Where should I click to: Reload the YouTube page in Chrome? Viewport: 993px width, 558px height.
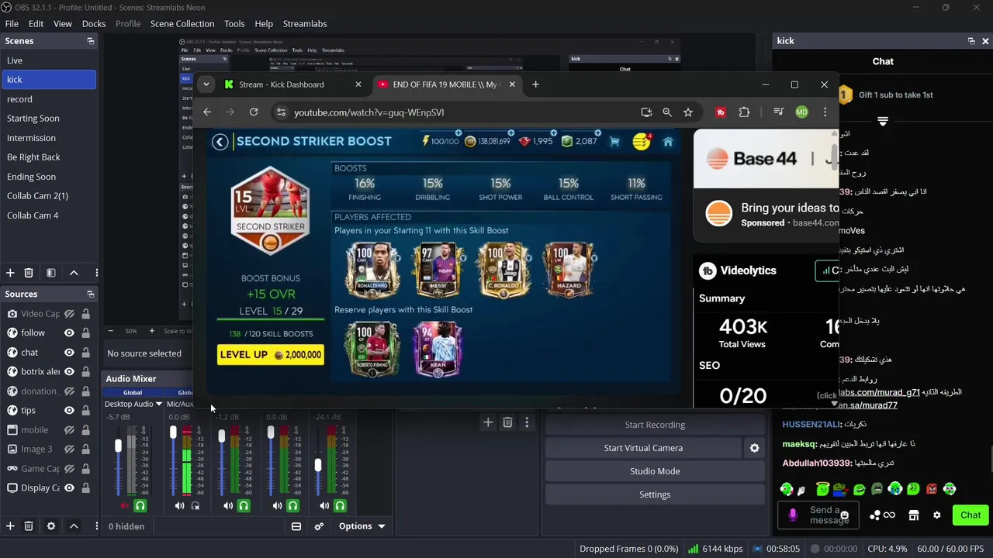[254, 112]
